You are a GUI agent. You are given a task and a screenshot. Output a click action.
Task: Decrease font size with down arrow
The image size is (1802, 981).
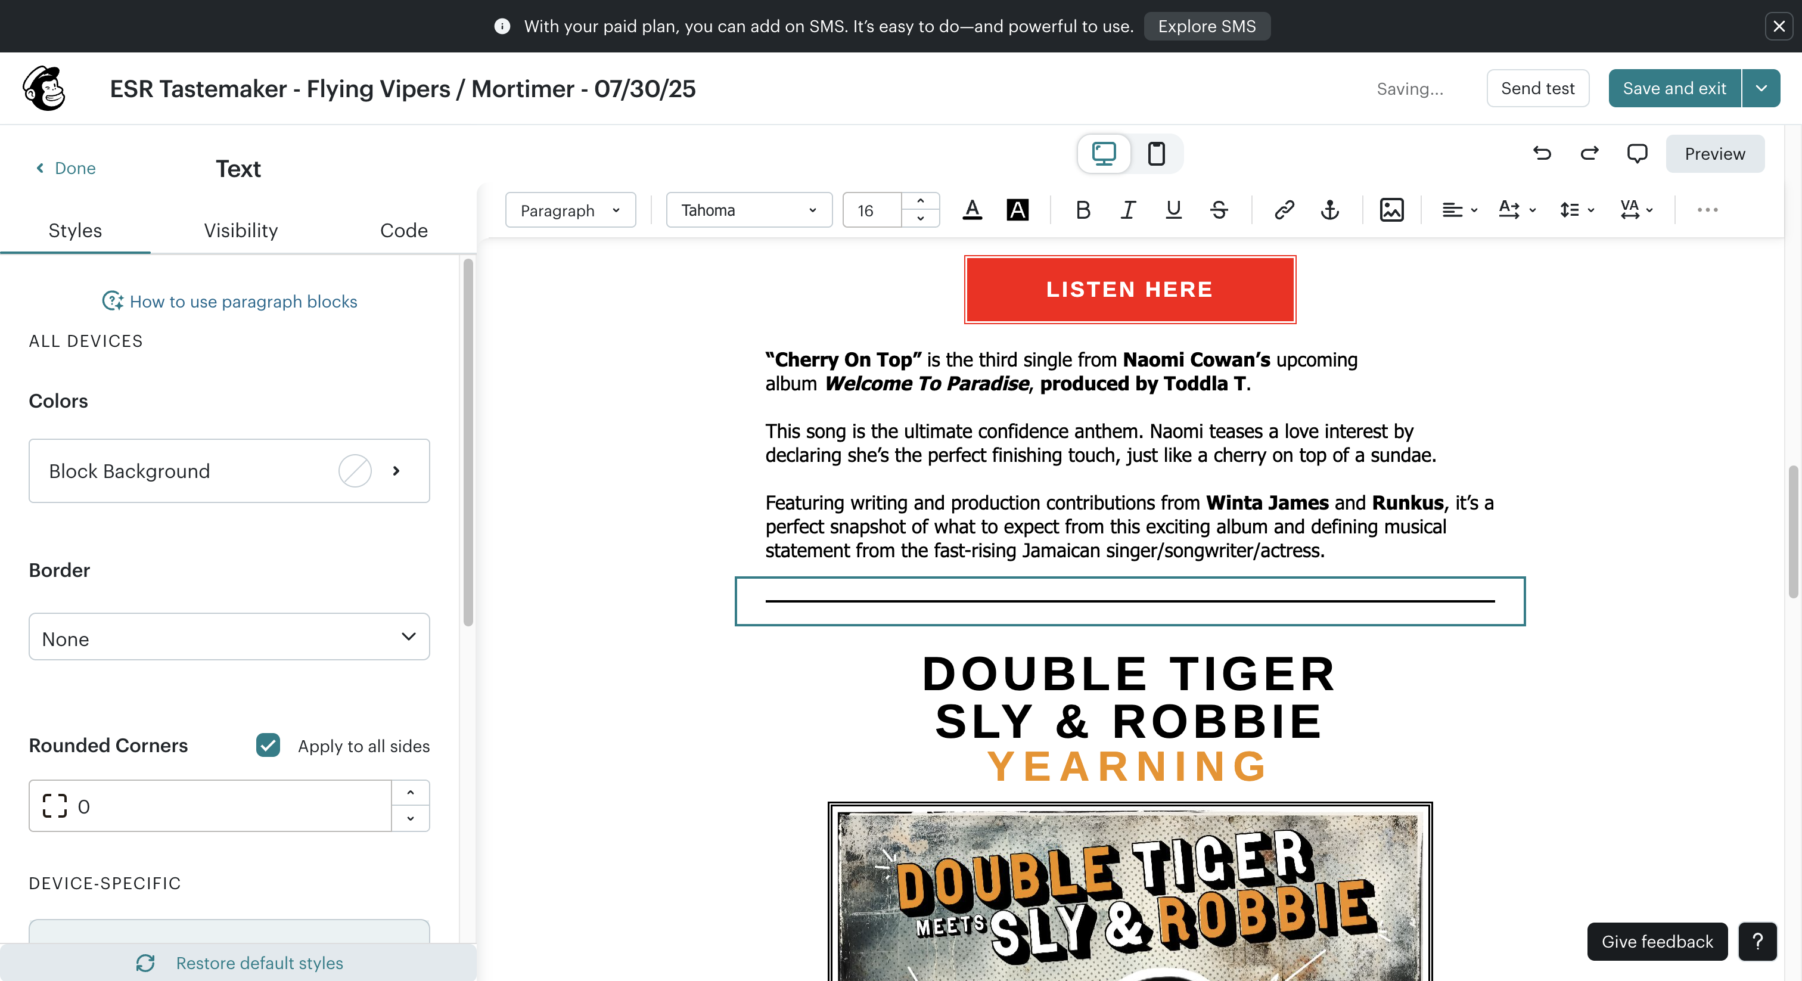click(921, 218)
